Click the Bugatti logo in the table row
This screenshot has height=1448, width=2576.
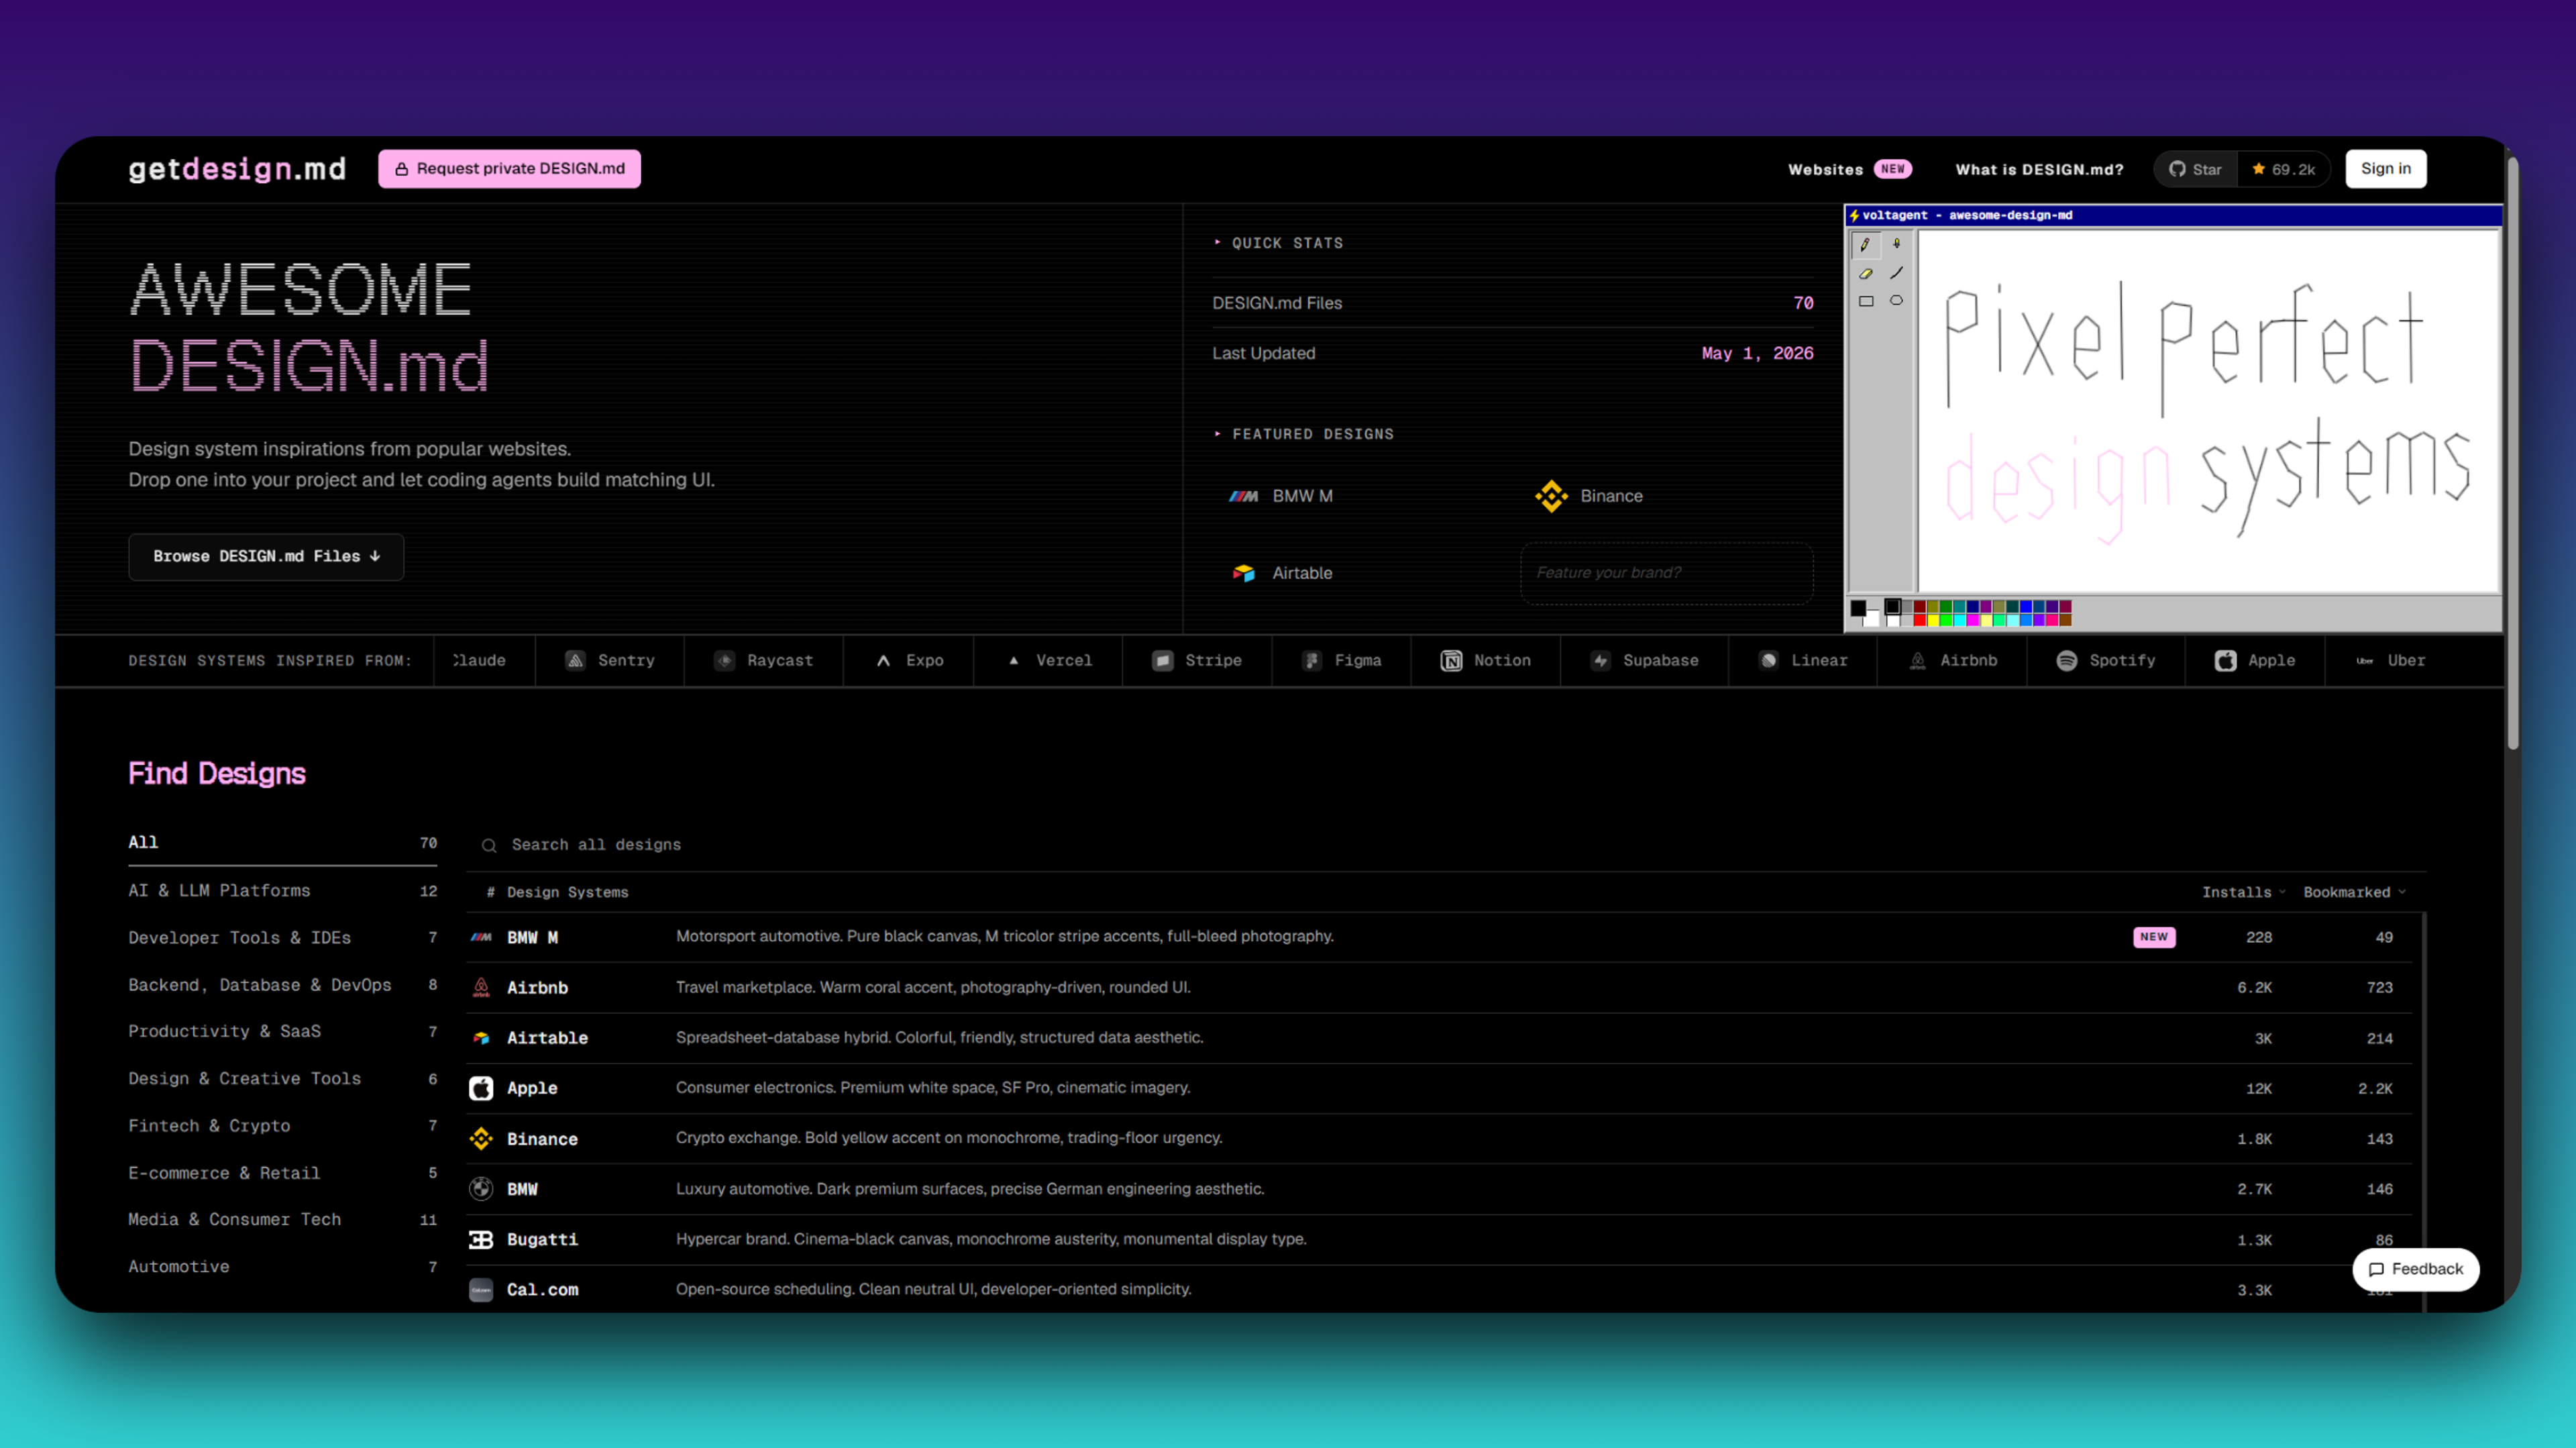(481, 1240)
